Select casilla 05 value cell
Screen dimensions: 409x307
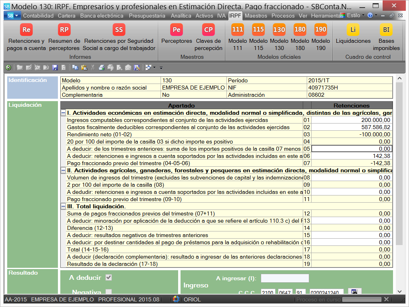pyautogui.click(x=351, y=149)
